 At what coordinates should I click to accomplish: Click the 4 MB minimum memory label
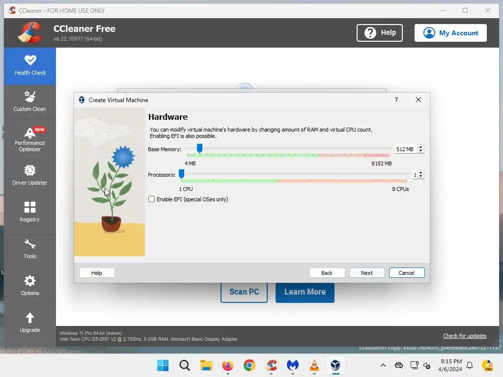pos(190,163)
